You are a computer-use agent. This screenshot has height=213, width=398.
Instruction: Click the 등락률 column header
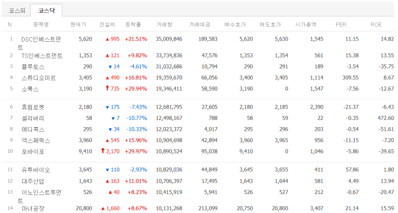click(133, 25)
